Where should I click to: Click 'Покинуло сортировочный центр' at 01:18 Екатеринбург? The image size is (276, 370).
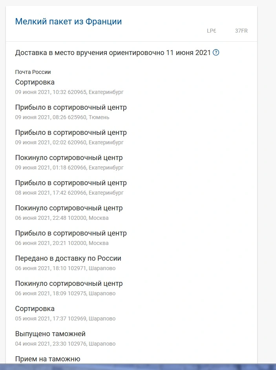(69, 158)
